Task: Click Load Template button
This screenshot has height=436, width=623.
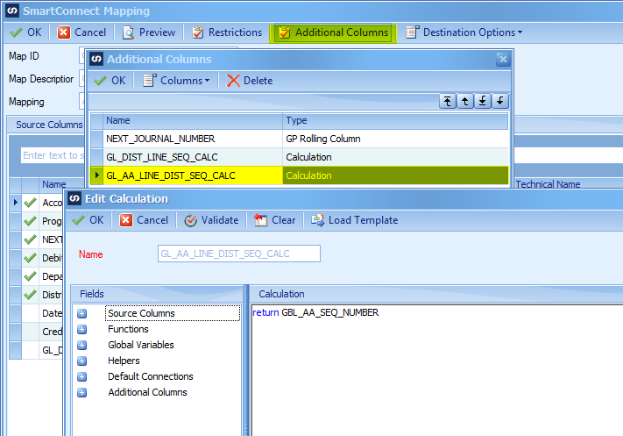Action: [354, 220]
